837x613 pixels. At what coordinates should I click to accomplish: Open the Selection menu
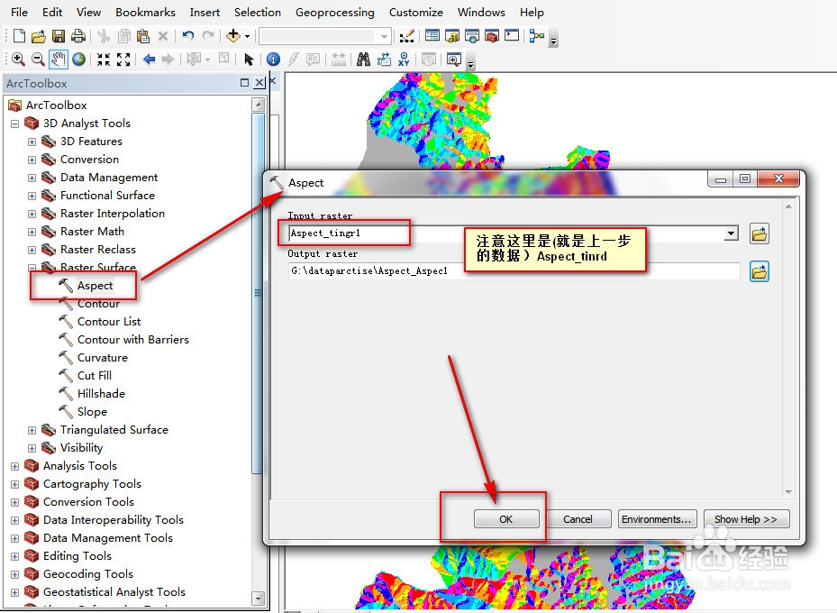pyautogui.click(x=258, y=12)
